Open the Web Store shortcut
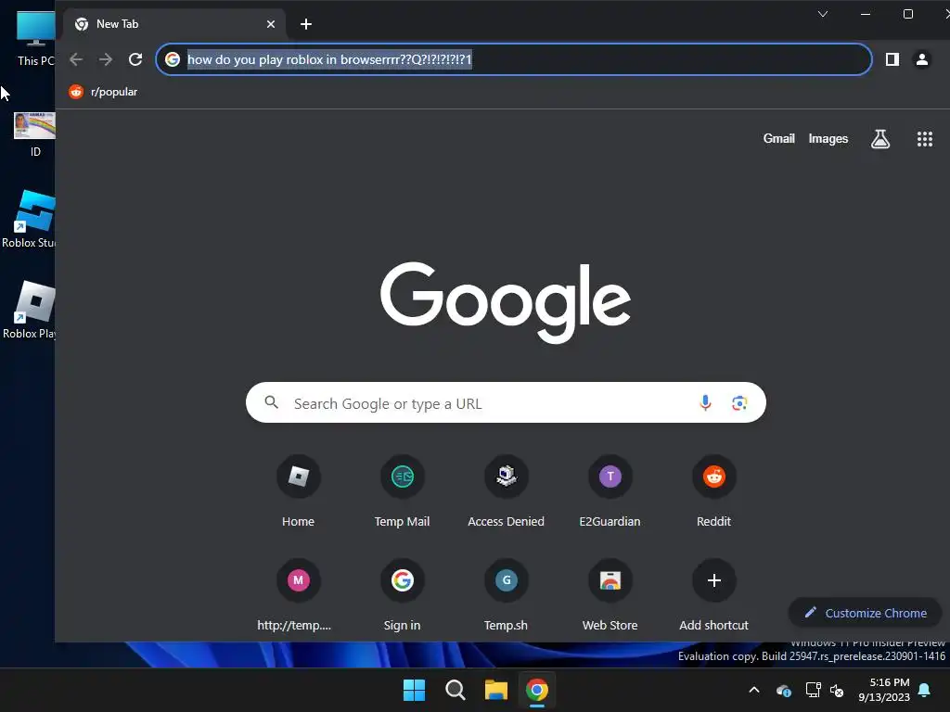Viewport: 950px width, 712px height. click(610, 595)
